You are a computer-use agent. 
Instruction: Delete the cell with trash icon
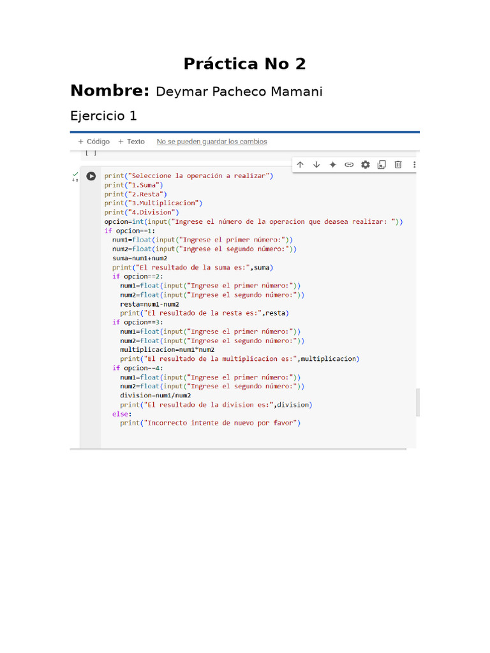pos(398,165)
